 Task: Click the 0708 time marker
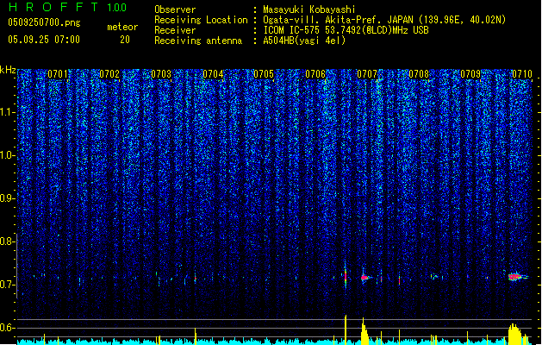[419, 74]
